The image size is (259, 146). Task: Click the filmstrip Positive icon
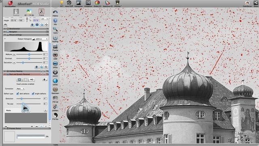tap(16, 12)
